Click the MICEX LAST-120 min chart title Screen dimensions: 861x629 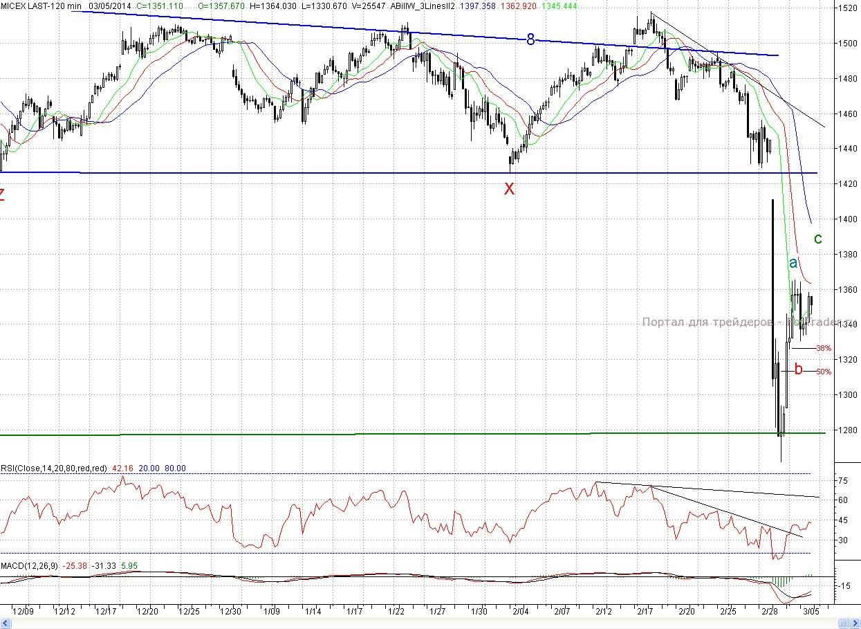point(41,6)
